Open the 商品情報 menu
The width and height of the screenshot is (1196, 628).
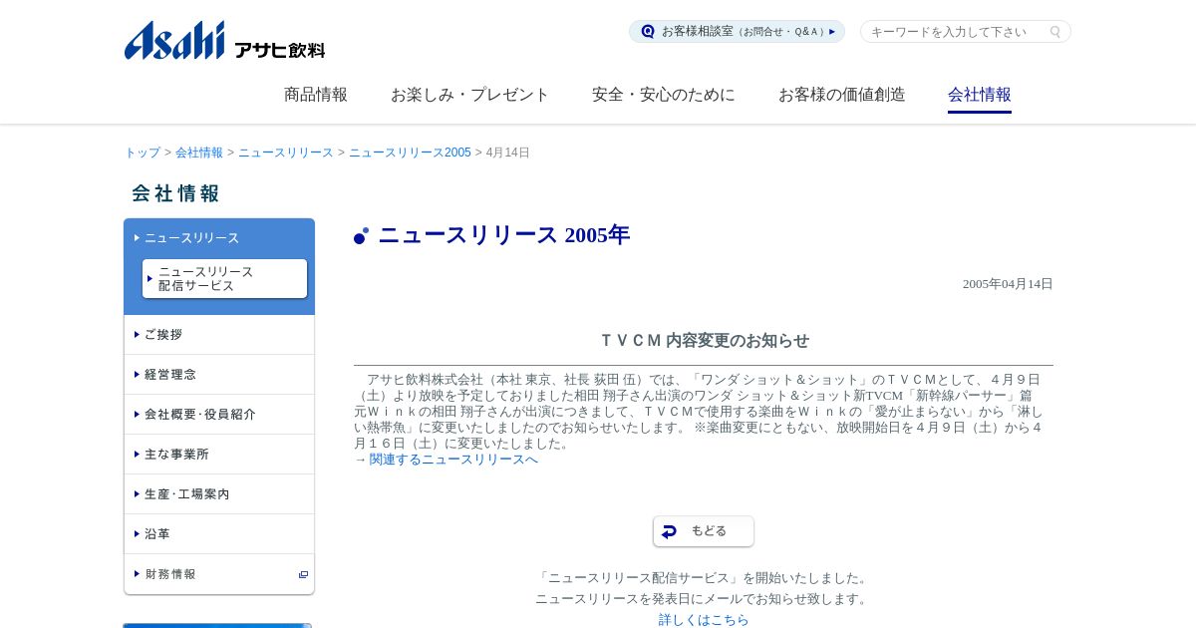(316, 95)
